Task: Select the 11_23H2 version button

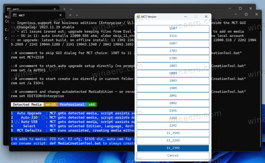Action: 173,148
